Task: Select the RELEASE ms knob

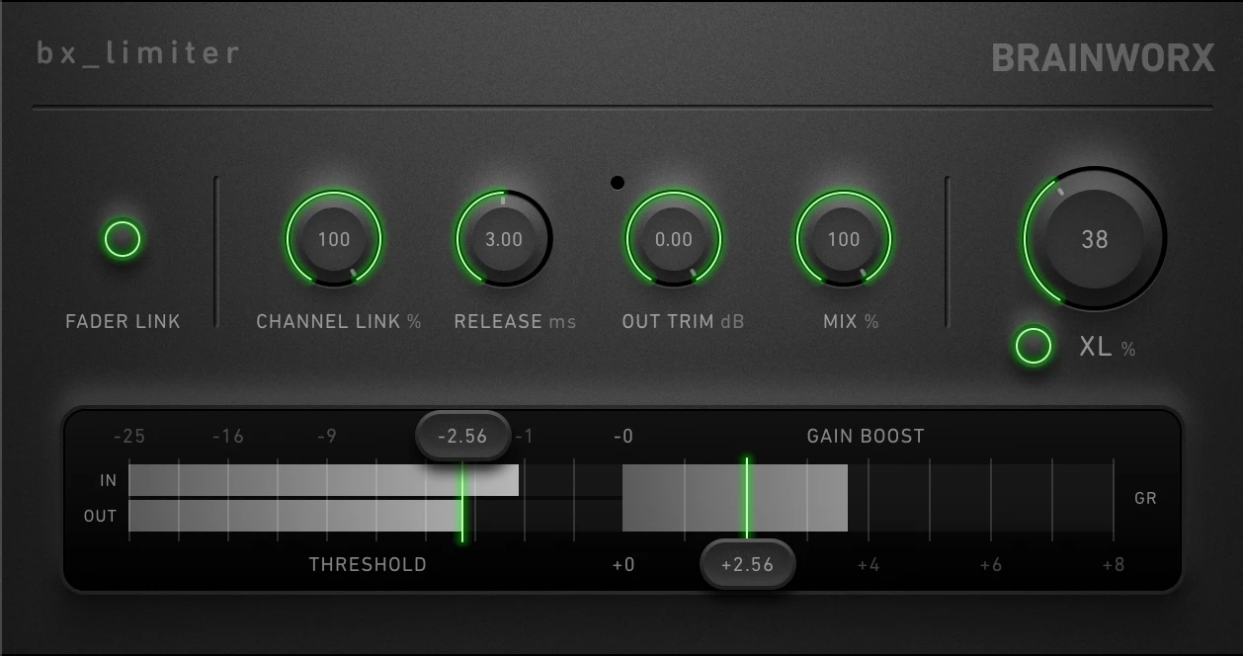Action: 504,239
